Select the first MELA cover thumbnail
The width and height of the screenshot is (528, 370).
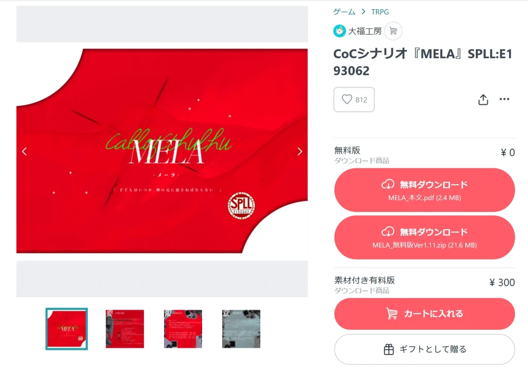[x=67, y=329]
